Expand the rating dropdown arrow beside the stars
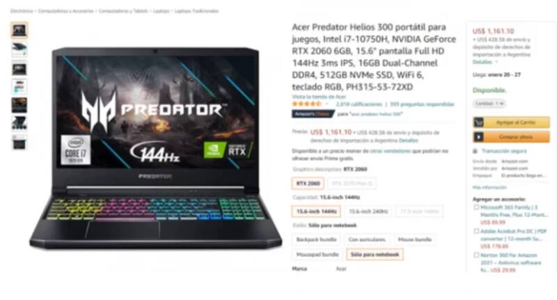 pos(327,104)
